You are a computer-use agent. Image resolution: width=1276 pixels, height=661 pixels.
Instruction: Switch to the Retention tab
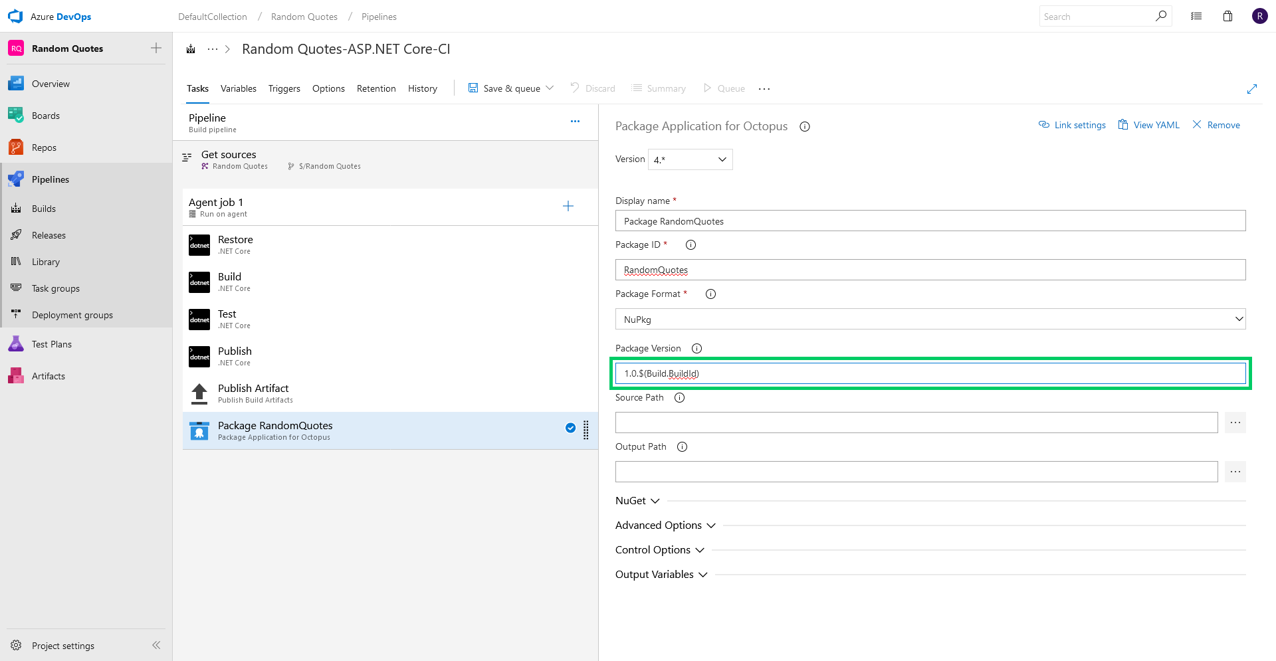(x=376, y=88)
